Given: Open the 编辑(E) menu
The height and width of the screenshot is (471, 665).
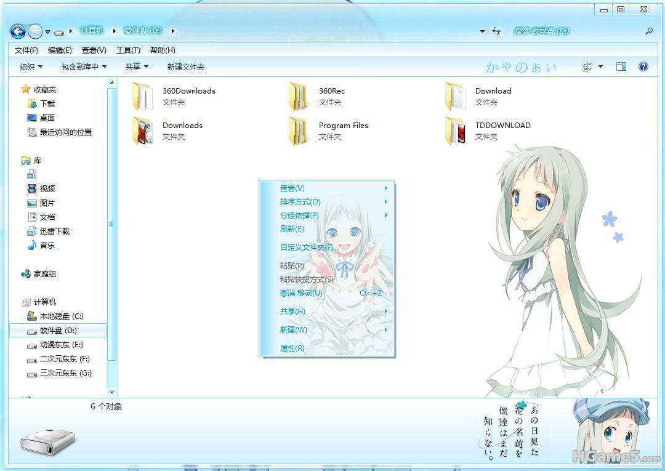Looking at the screenshot, I should [60, 50].
